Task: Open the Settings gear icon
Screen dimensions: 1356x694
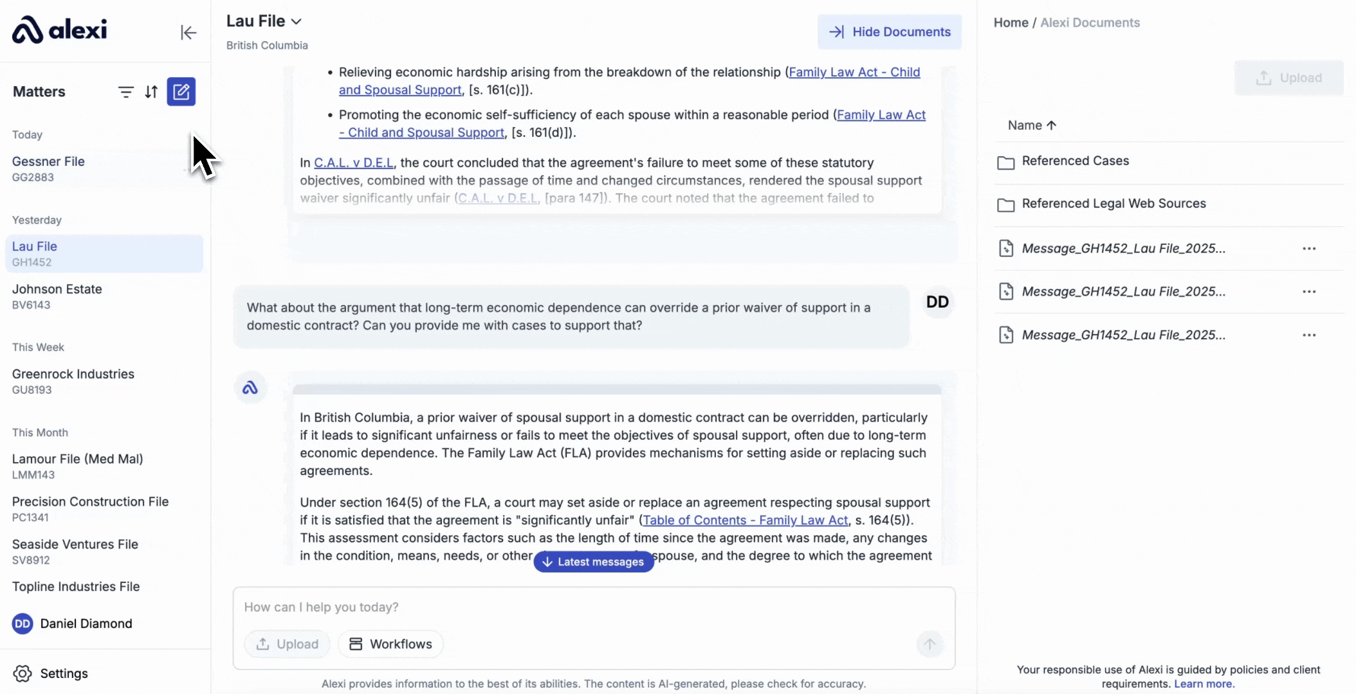Action: pos(23,673)
